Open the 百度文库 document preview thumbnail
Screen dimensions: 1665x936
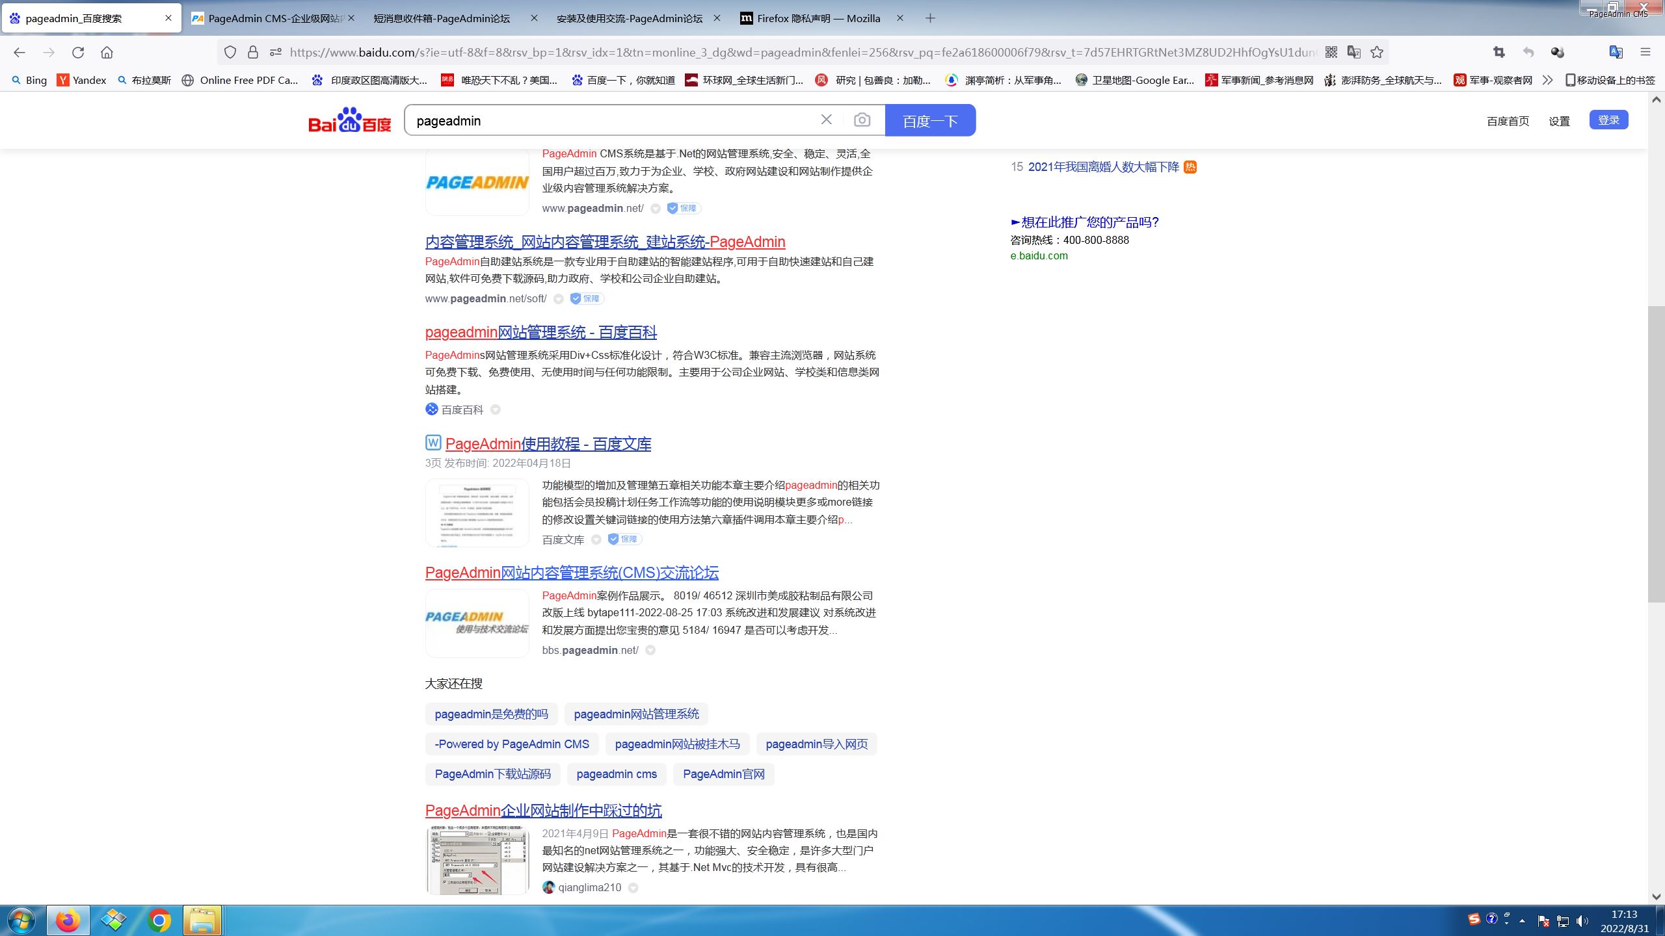(477, 512)
